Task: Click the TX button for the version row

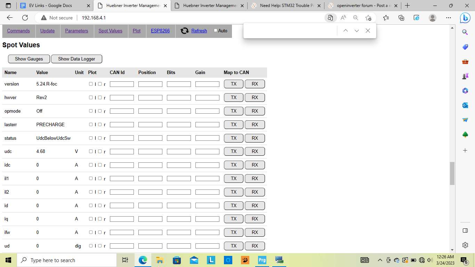Action: tap(233, 84)
